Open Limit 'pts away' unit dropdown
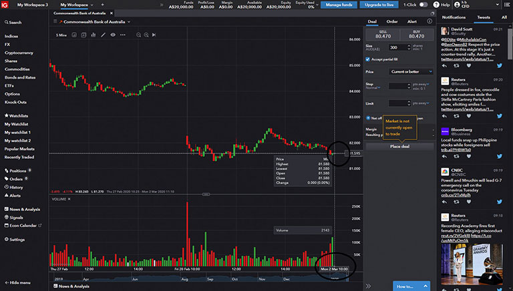The height and width of the screenshot is (291, 513). (421, 103)
